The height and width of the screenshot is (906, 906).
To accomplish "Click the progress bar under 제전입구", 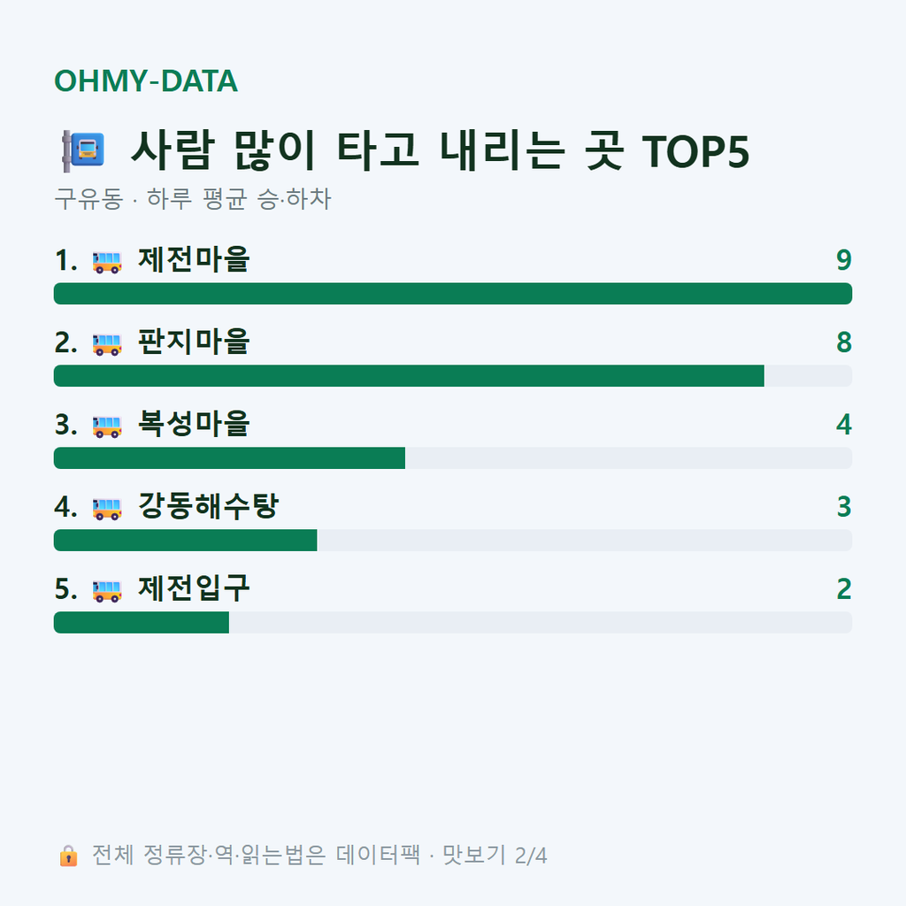I will point(453,622).
